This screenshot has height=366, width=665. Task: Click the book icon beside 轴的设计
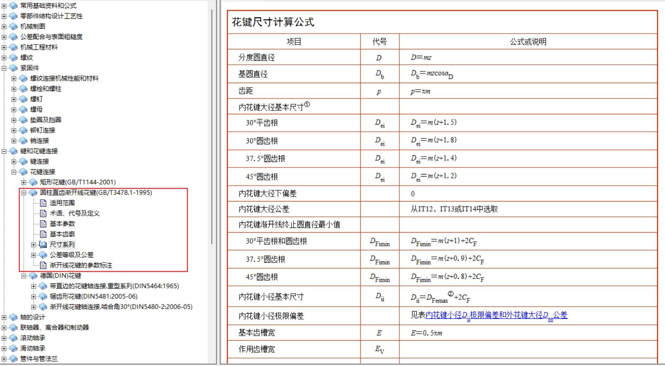tap(14, 317)
